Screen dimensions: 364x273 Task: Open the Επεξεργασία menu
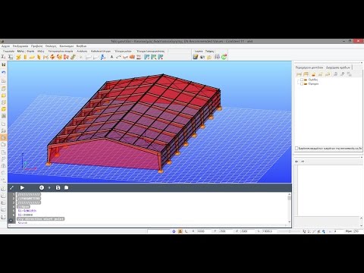tap(20, 46)
